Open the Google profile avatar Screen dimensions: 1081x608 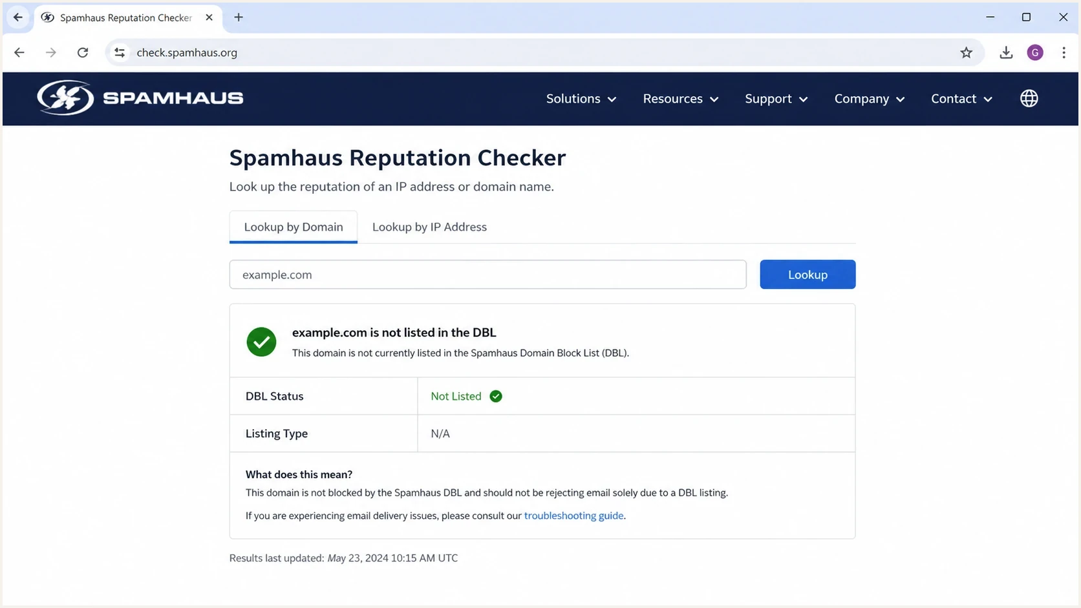coord(1035,52)
